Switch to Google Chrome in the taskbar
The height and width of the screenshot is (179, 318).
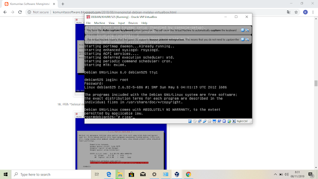pyautogui.click(x=188, y=175)
